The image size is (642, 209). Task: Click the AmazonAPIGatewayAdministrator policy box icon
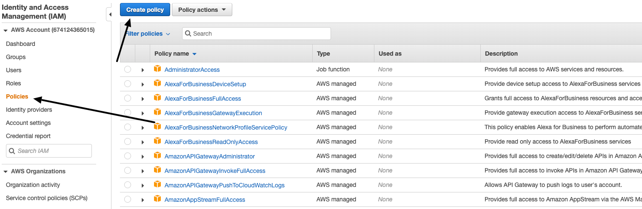157,155
